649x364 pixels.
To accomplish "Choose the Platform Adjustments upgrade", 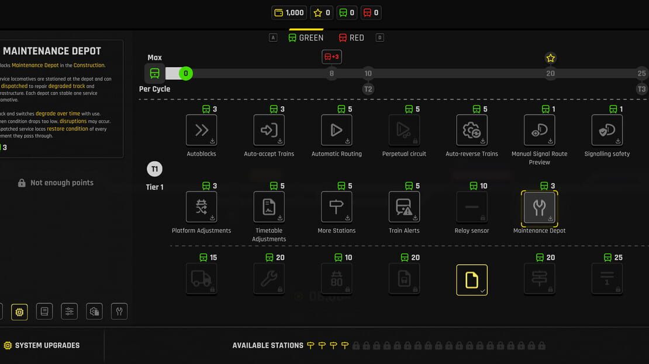I will (x=201, y=207).
